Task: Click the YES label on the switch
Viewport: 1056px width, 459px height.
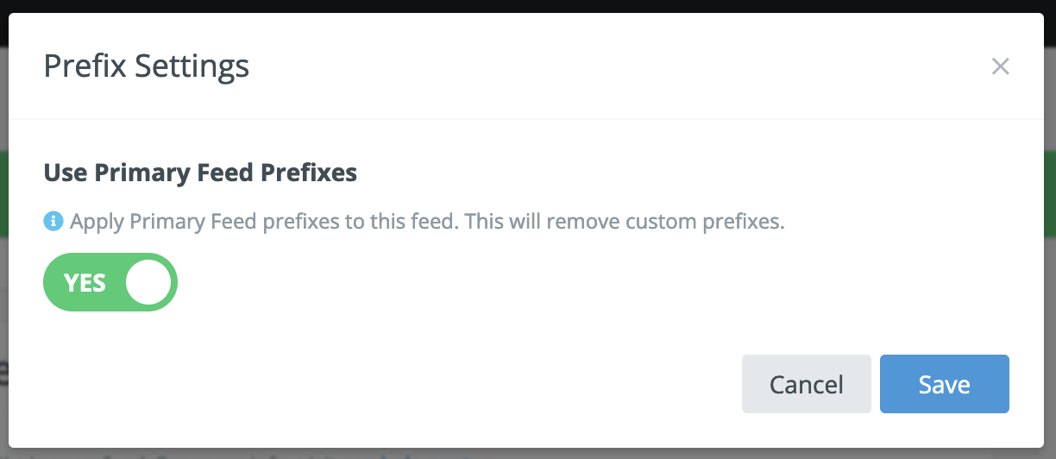Action: tap(85, 283)
